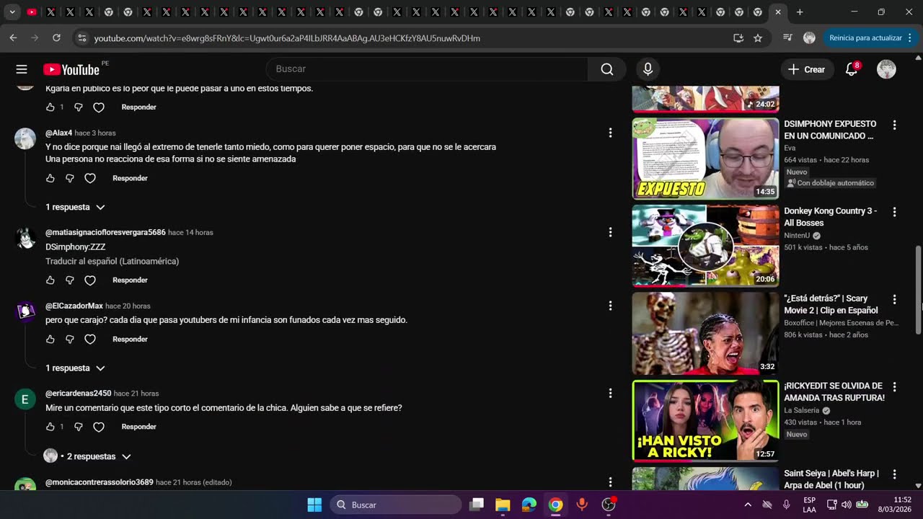The image size is (923, 519).
Task: Dislike the comment by @Alax4
Action: coord(70,178)
